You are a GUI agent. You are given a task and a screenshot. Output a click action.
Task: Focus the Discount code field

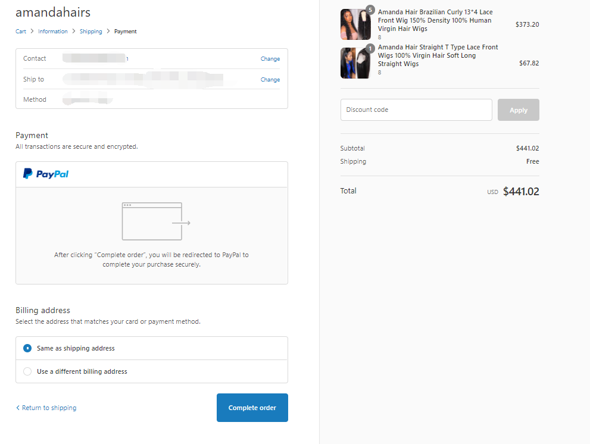click(416, 110)
